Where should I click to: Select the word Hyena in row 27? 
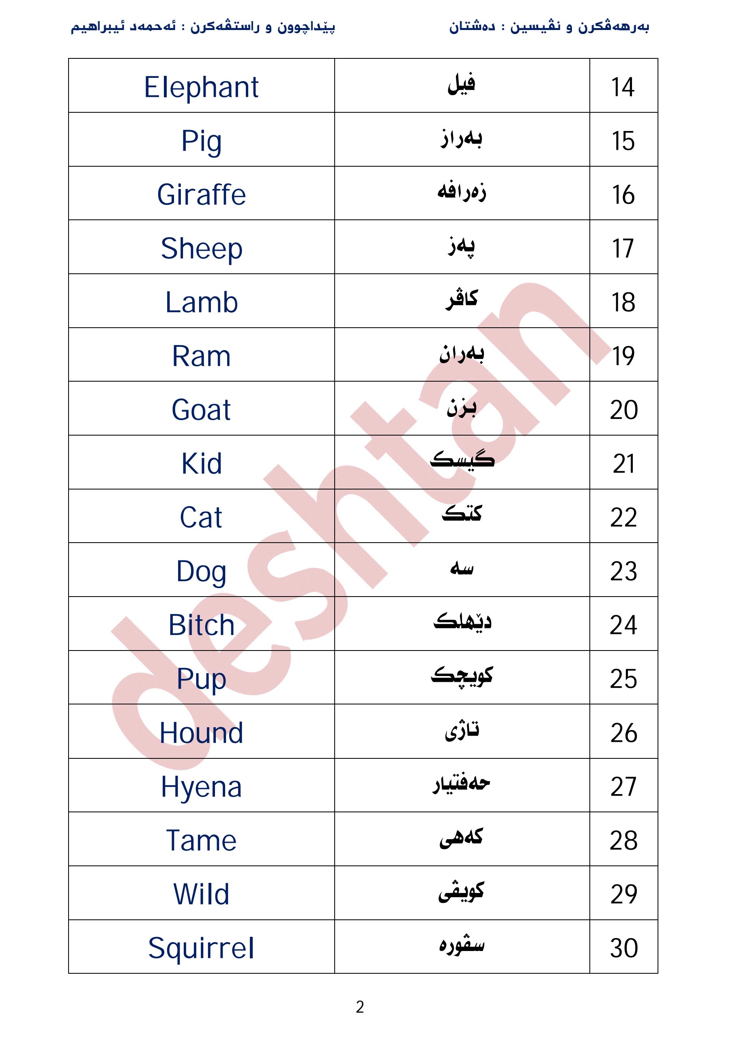201,787
